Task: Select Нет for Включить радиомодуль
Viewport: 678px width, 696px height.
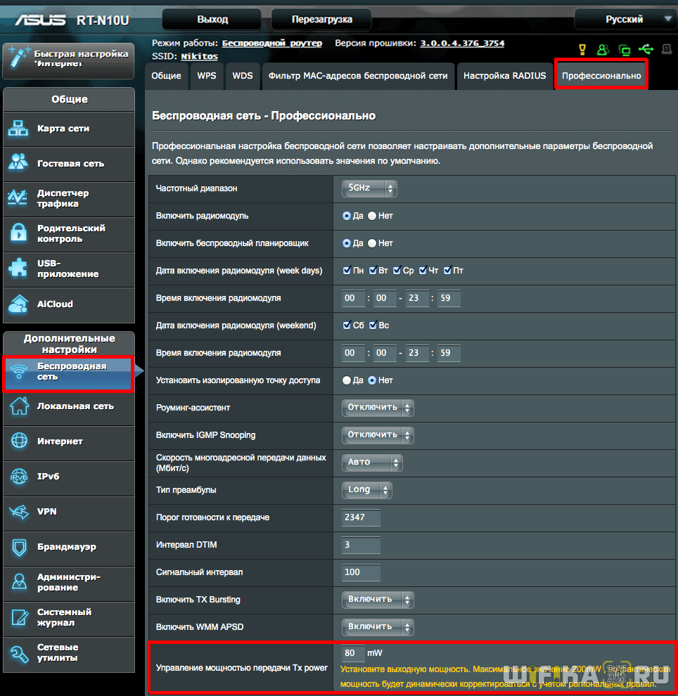Action: [372, 216]
